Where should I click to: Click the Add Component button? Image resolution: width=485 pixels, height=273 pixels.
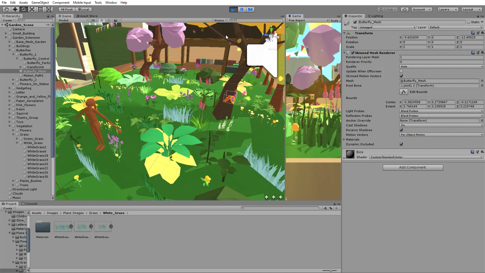413,167
